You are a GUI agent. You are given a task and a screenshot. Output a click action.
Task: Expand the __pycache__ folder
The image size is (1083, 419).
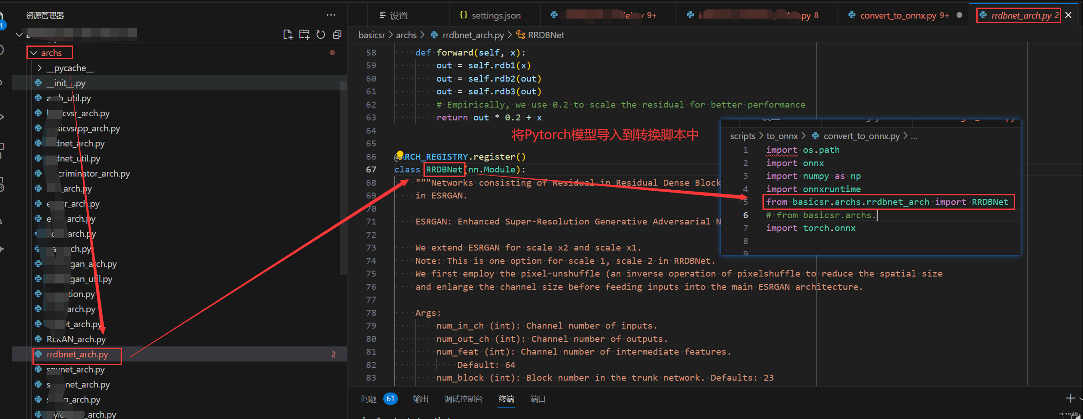pos(40,68)
